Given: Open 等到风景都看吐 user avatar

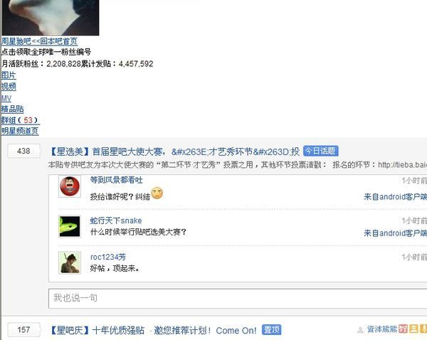Looking at the screenshot, I should [70, 186].
